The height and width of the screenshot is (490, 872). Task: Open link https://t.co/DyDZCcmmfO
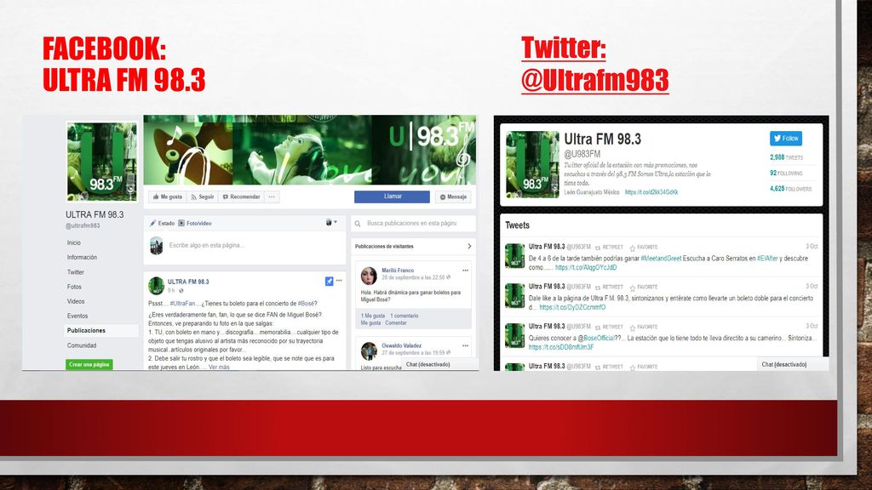pos(572,307)
